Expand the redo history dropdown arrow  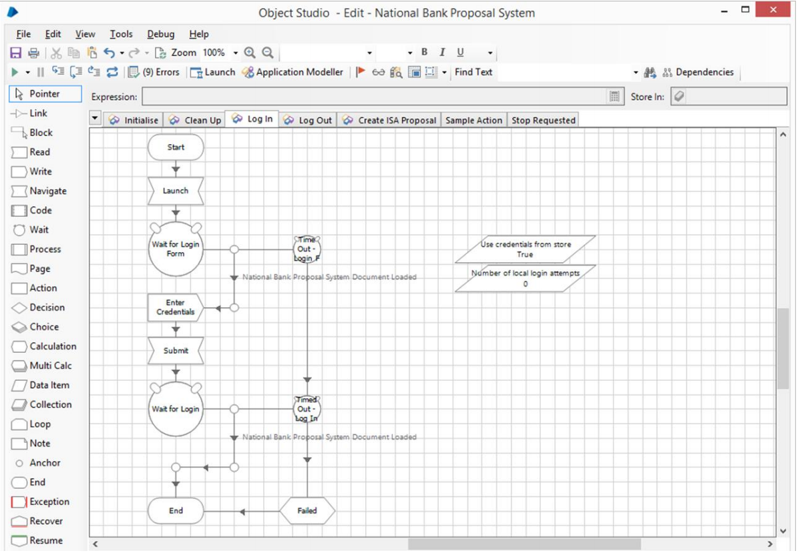(x=146, y=53)
